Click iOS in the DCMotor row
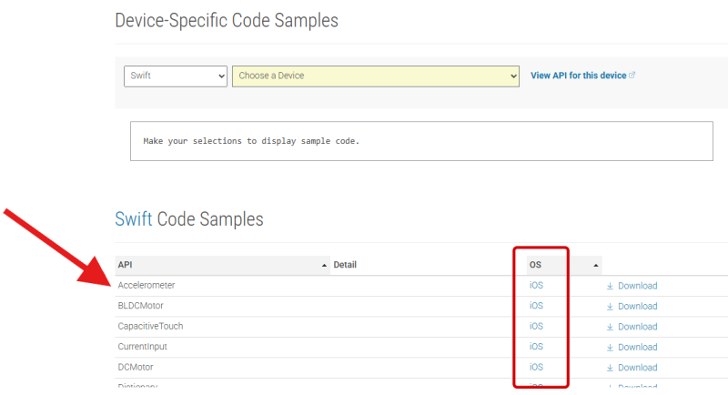The width and height of the screenshot is (728, 395). tap(536, 367)
